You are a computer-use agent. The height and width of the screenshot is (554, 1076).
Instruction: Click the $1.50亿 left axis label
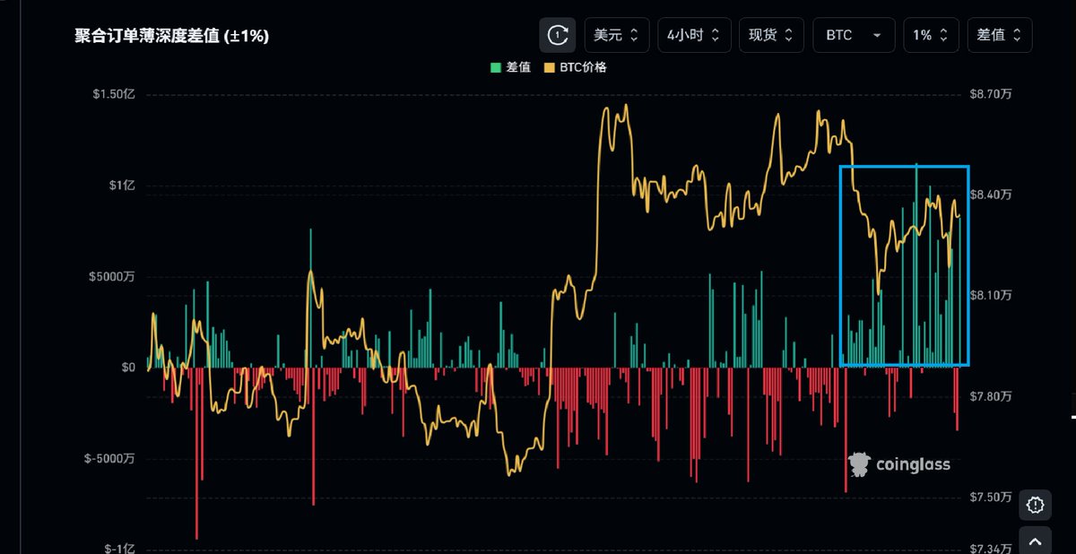point(114,94)
